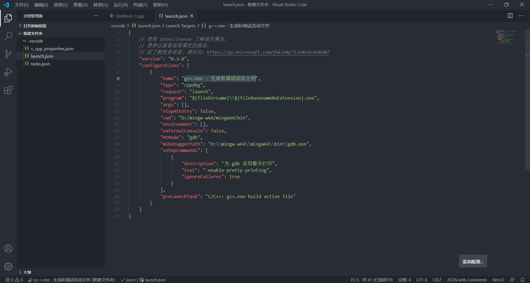Open the 终端(T) menu

pos(140,5)
